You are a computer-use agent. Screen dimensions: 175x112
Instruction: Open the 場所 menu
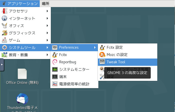(x=46, y=4)
